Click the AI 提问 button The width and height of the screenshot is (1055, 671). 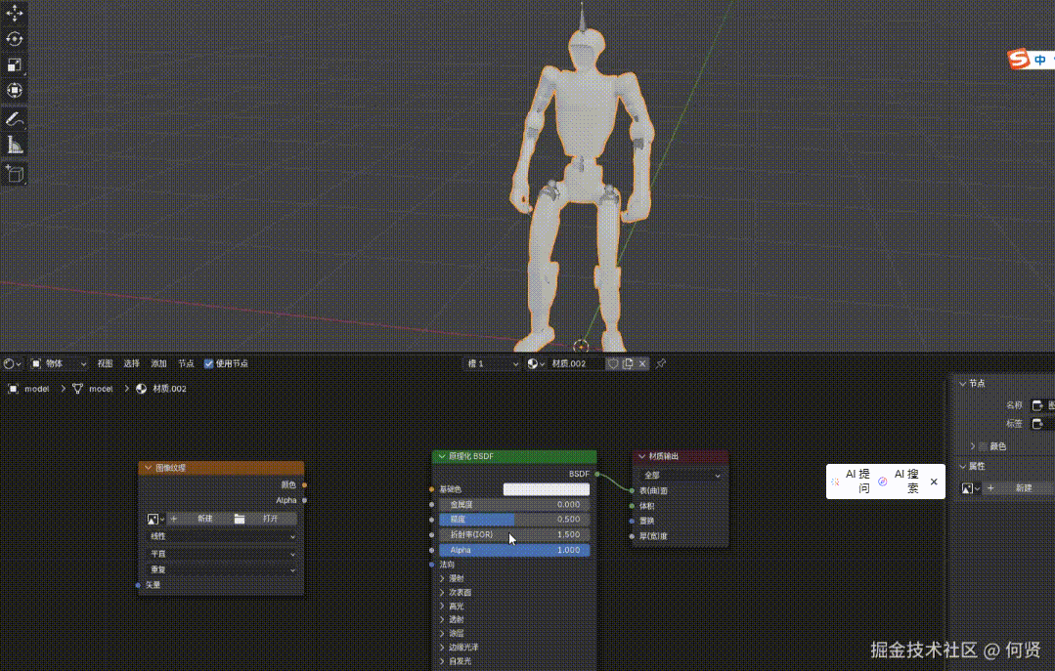(853, 482)
